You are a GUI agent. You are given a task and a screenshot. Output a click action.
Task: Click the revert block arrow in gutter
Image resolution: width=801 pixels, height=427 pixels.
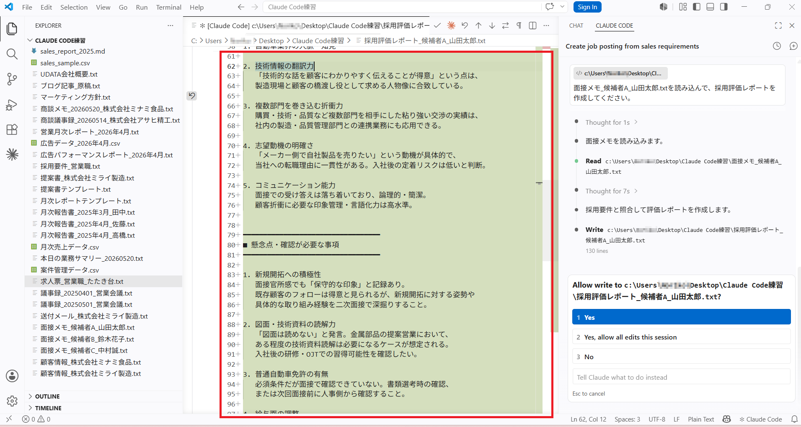[x=191, y=96]
